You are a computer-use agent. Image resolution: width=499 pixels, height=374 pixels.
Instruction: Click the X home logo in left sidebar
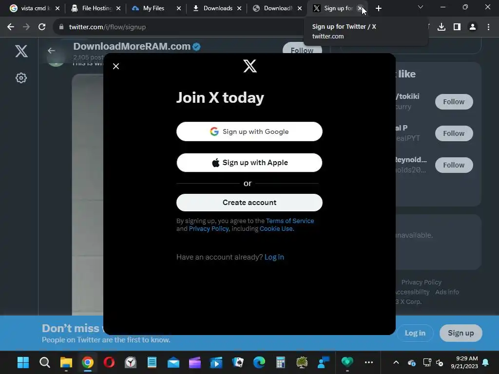pyautogui.click(x=21, y=51)
